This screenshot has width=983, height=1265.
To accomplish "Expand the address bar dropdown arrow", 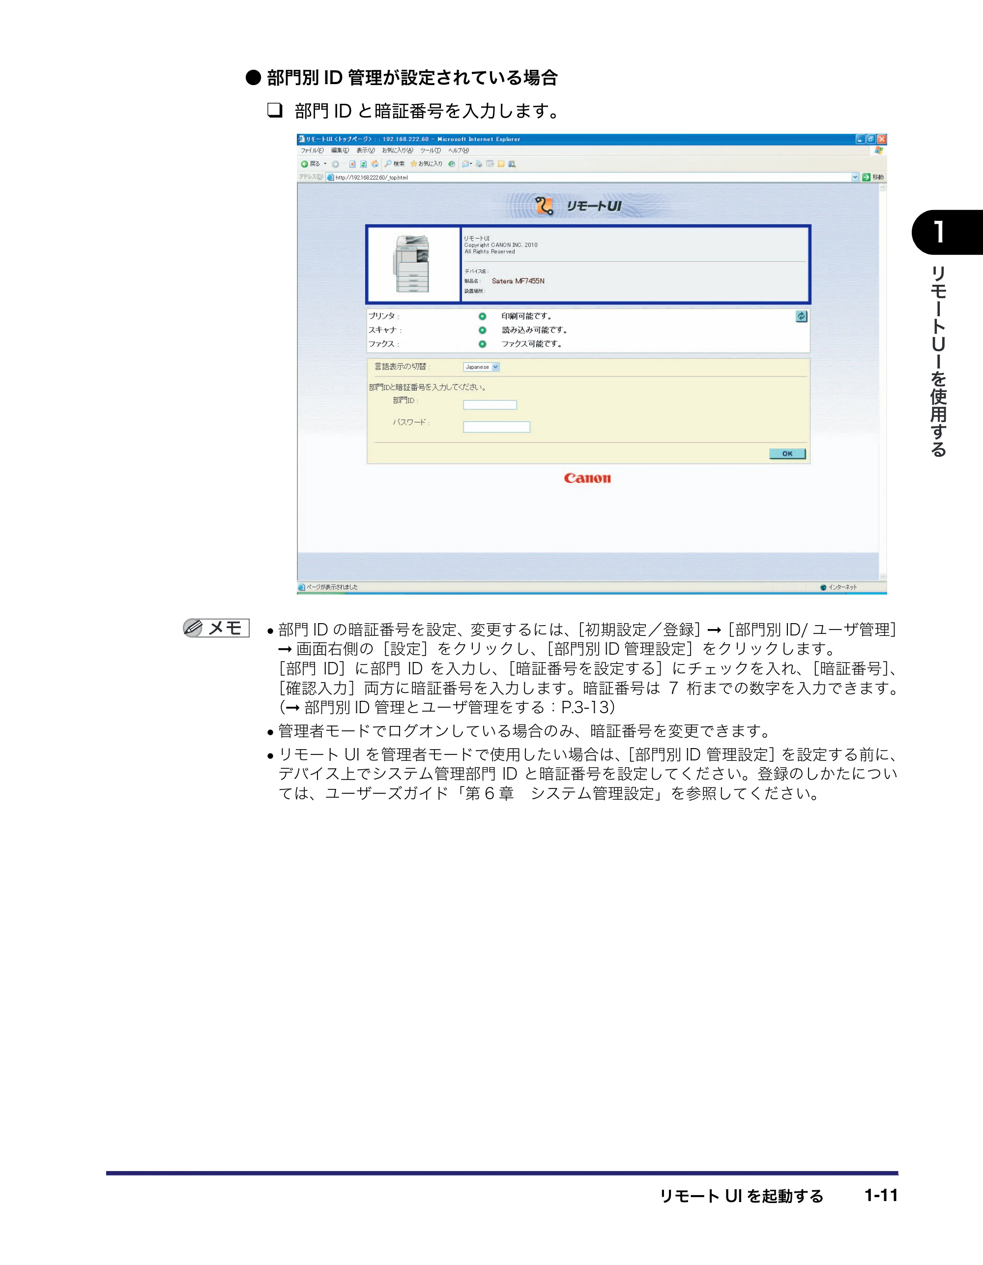I will (x=855, y=177).
